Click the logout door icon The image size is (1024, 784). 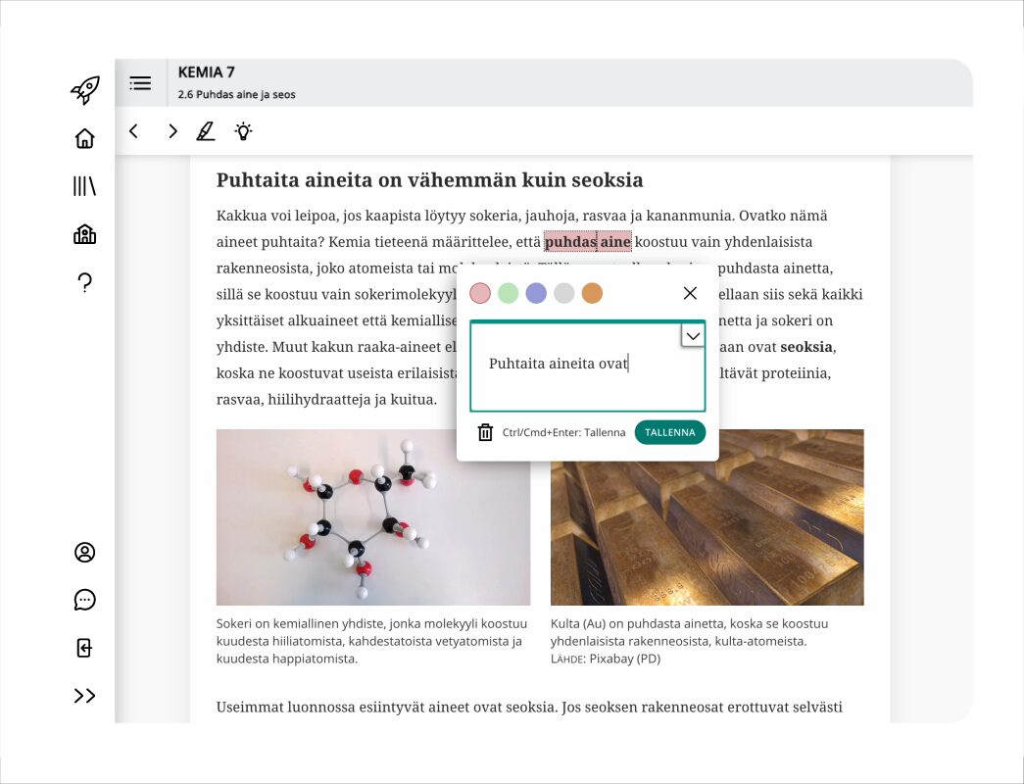click(85, 648)
